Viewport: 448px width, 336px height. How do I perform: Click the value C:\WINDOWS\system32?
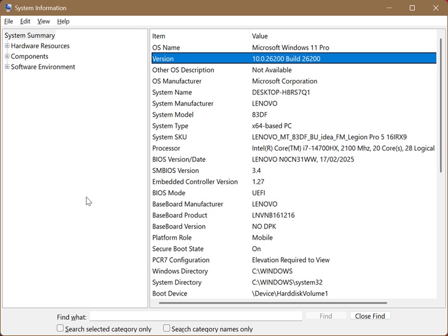287,282
